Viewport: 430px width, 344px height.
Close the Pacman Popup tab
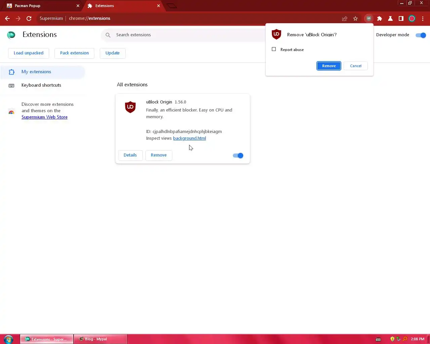(78, 6)
